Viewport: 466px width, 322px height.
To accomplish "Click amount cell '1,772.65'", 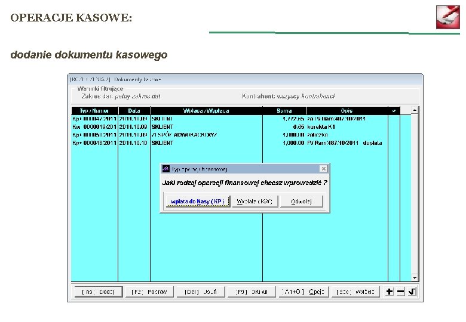I will [293, 119].
